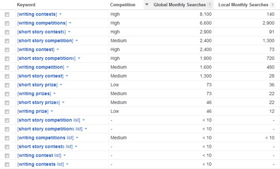Image resolution: width=280 pixels, height=169 pixels.
Task: Open dropdown arrow beside [writing contest list]
Action: [65, 155]
